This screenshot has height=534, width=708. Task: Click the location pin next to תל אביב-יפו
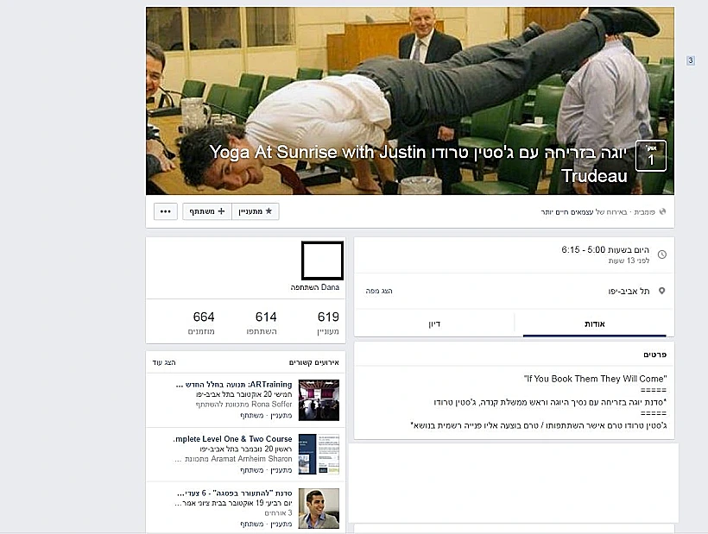pyautogui.click(x=661, y=291)
